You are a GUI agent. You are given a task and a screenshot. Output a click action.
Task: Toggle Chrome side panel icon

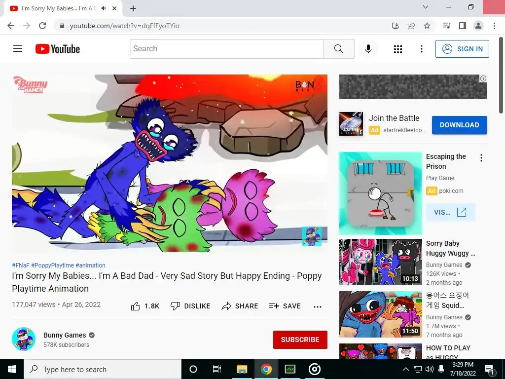[x=463, y=26]
